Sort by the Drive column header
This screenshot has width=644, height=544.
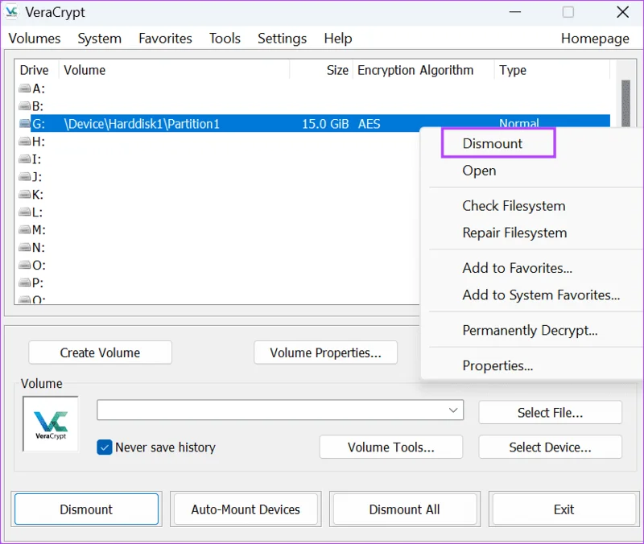[x=36, y=70]
